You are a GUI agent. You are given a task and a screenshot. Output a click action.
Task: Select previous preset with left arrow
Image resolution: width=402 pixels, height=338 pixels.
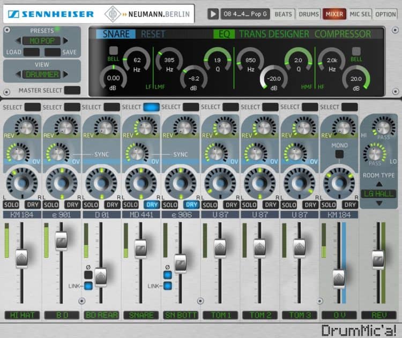pyautogui.click(x=18, y=41)
